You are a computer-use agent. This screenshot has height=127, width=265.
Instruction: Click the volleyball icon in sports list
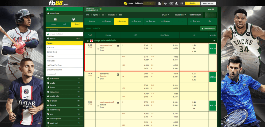coord(48,92)
